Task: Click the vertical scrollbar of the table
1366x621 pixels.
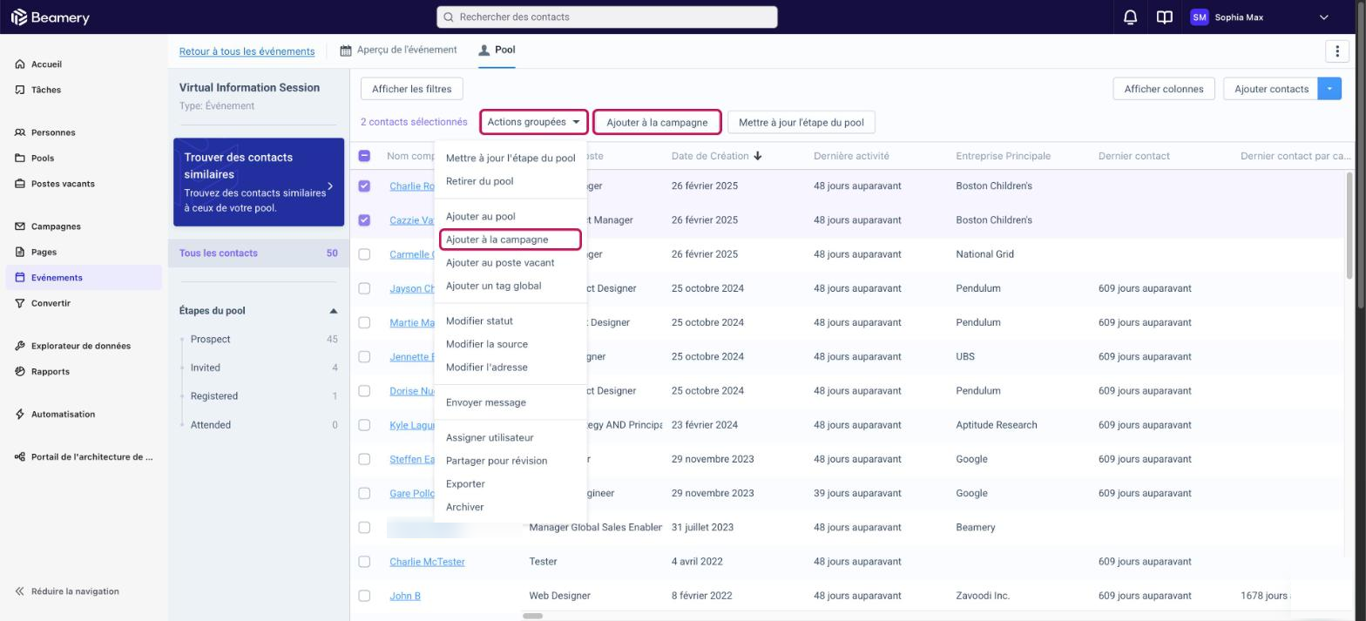Action: pyautogui.click(x=1349, y=226)
